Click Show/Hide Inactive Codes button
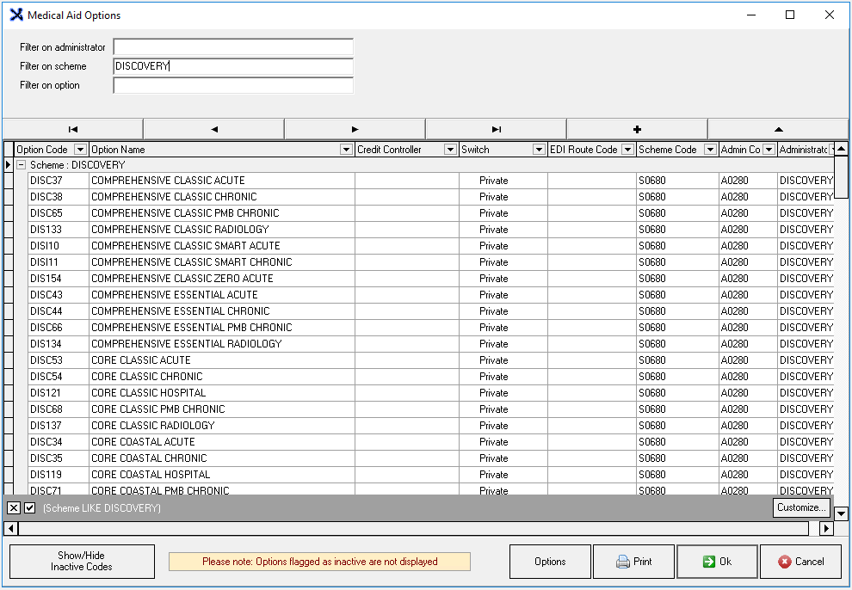The height and width of the screenshot is (590, 852). 82,562
